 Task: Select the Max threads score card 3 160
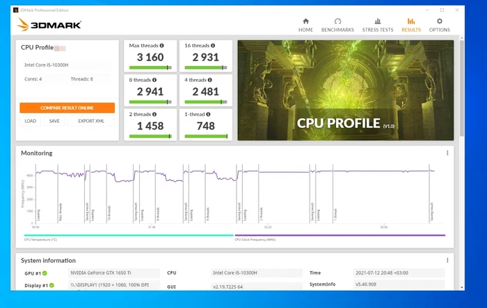tap(150, 58)
